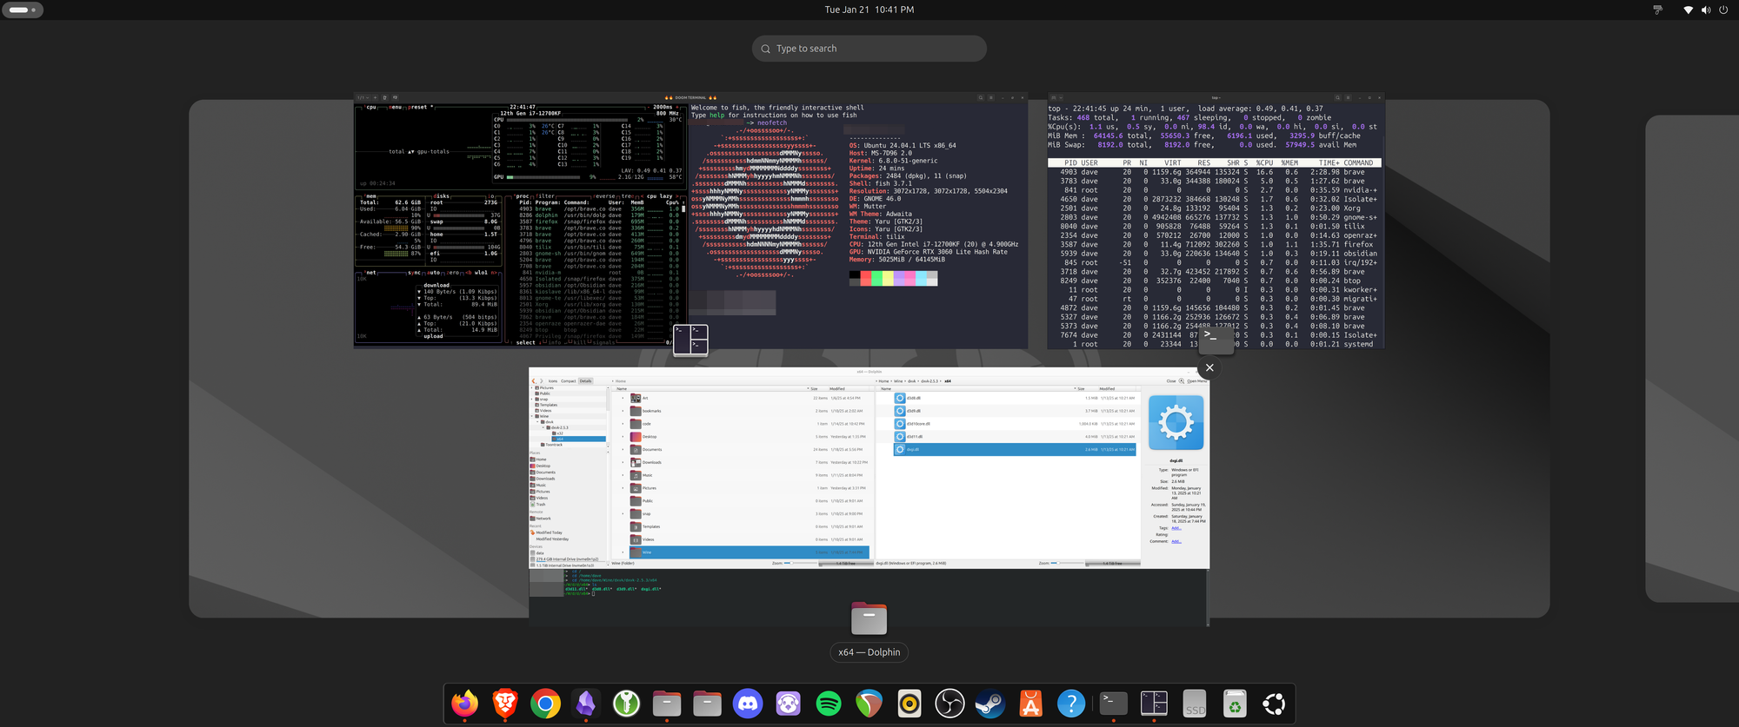Open OBS Studio from the dock
Screen dimensions: 1739x727
pyautogui.click(x=949, y=704)
